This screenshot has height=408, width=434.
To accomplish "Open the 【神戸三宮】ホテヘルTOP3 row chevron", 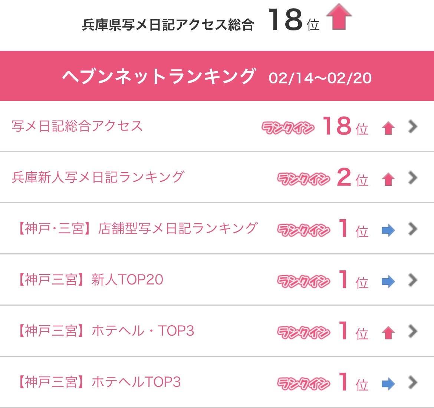I will tap(413, 382).
